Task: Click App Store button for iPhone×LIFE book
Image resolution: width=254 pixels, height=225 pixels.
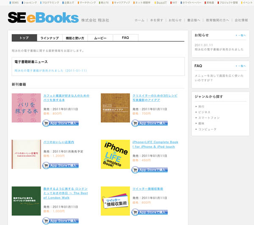Action: point(149,170)
